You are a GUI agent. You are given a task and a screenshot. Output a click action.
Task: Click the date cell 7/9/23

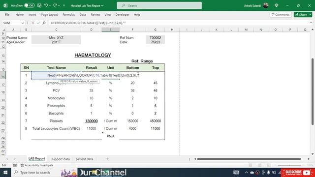[155, 42]
